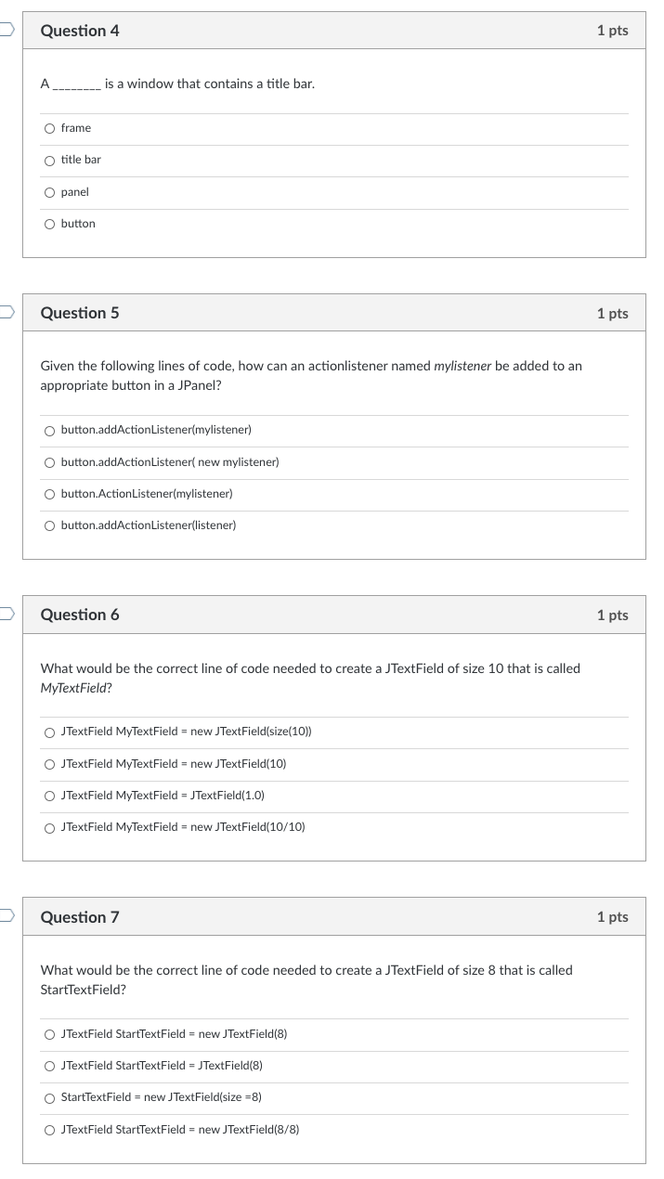664x1179 pixels.
Task: Choose "new JTextField(10)" in Question 6
Action: 49,764
